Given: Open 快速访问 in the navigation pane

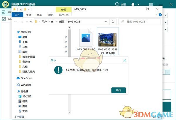Looking at the screenshot, I should [24, 32].
